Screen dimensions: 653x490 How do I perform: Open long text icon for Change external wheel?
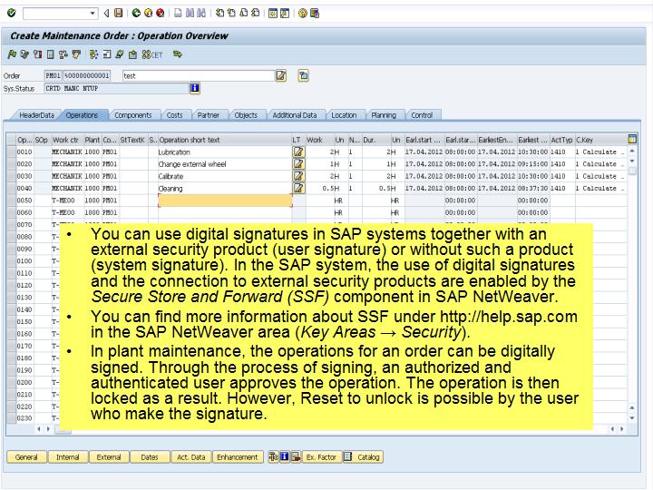298,164
